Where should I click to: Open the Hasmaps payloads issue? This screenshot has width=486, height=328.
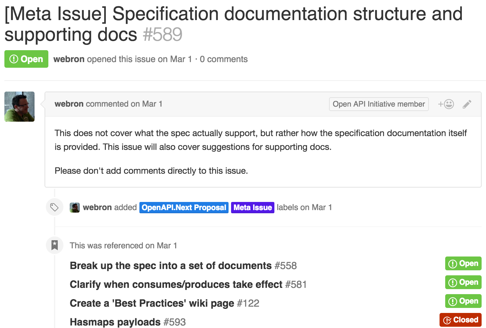tap(115, 322)
